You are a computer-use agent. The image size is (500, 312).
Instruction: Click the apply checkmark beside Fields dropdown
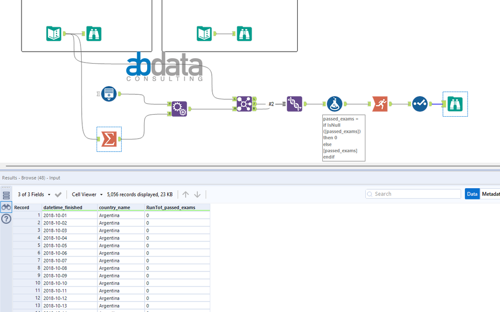click(58, 194)
